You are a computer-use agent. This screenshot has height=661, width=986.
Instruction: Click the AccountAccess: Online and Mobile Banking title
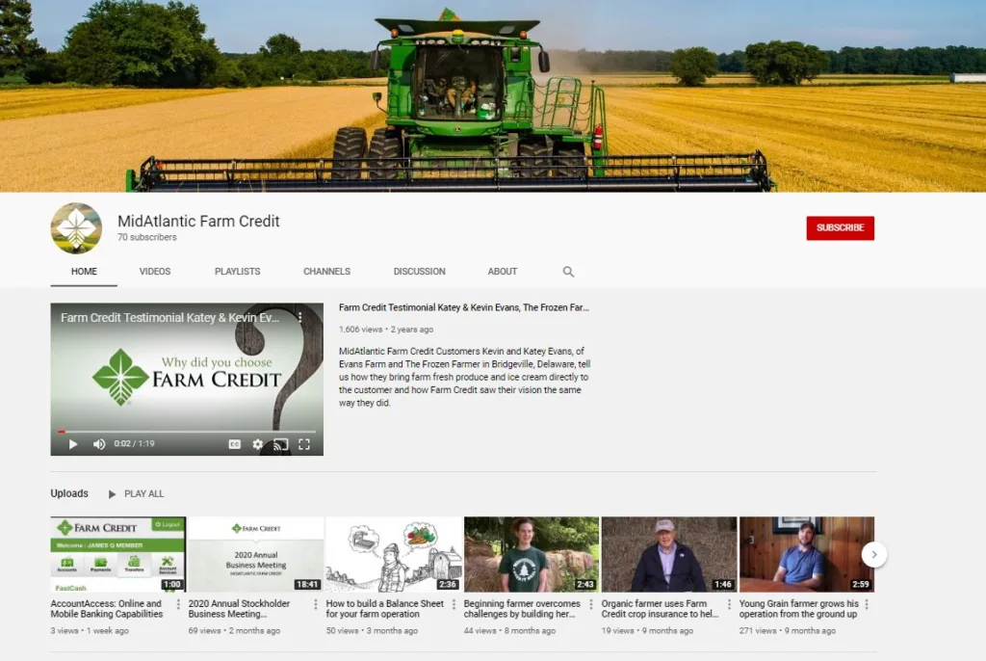point(107,609)
